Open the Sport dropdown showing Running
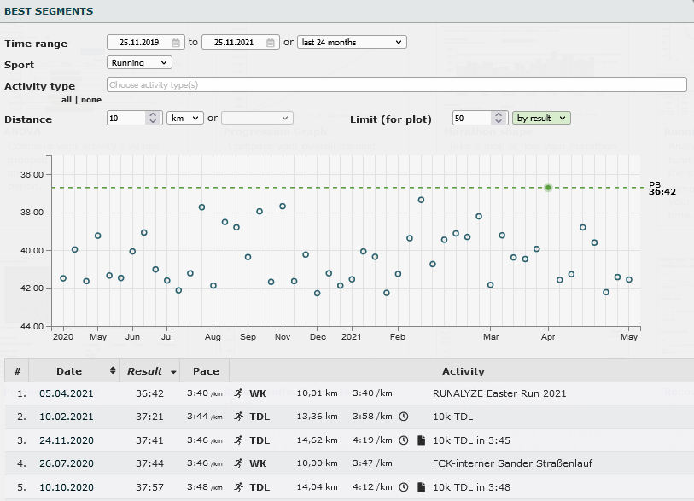The width and height of the screenshot is (694, 501). [139, 62]
